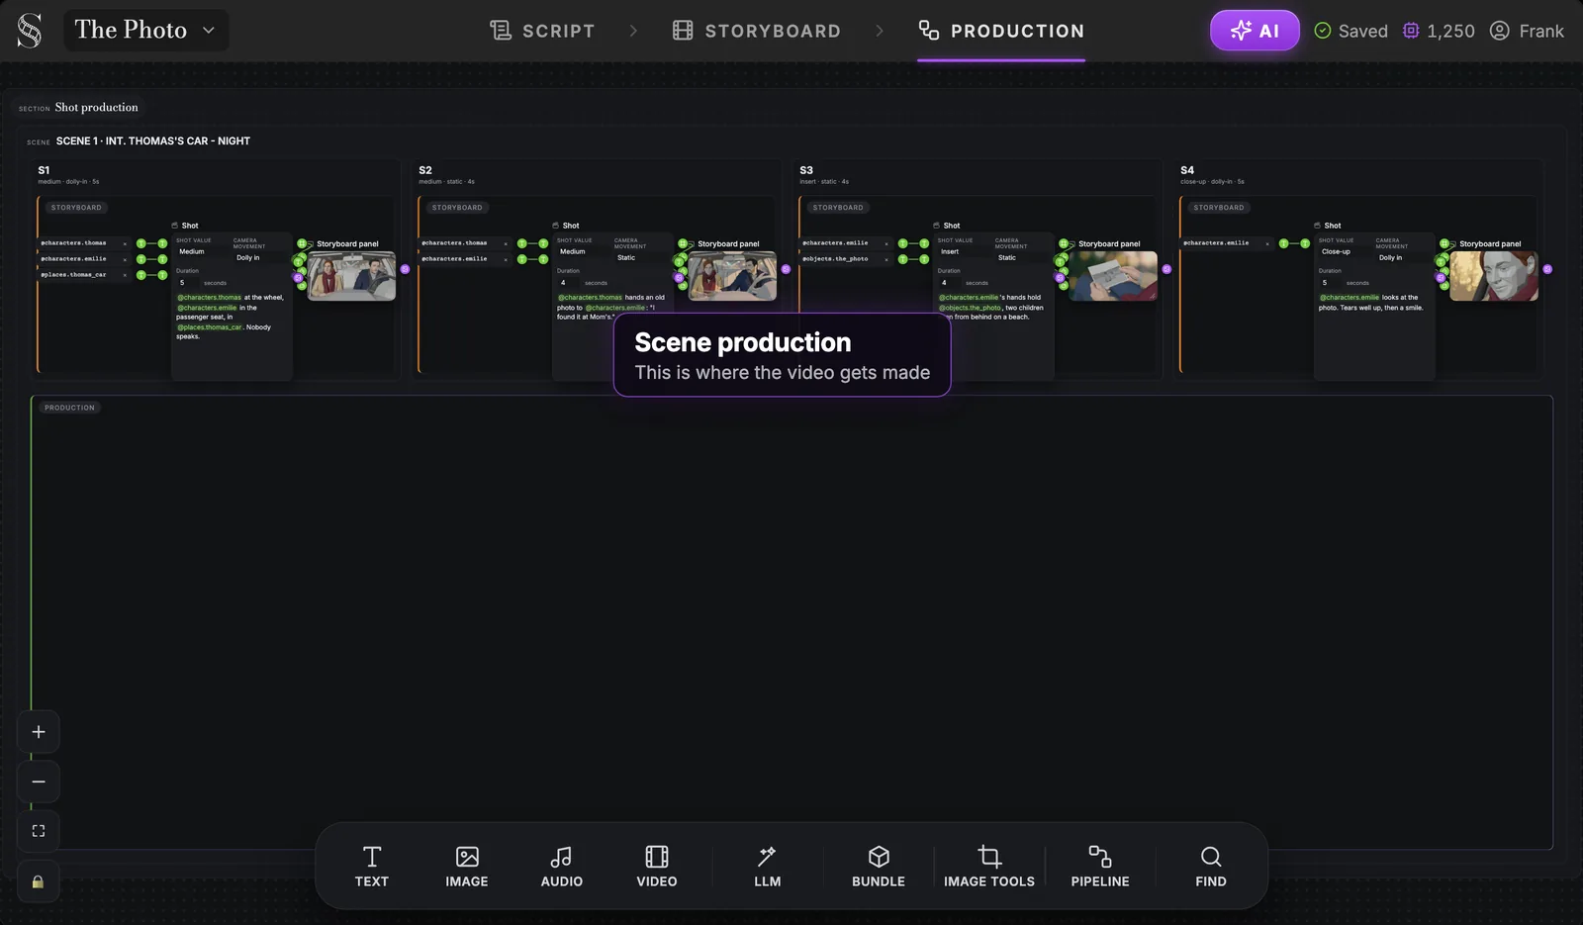Open S4 close-up storyboard thumbnail
Viewport: 1583px width, 925px height.
point(1494,276)
